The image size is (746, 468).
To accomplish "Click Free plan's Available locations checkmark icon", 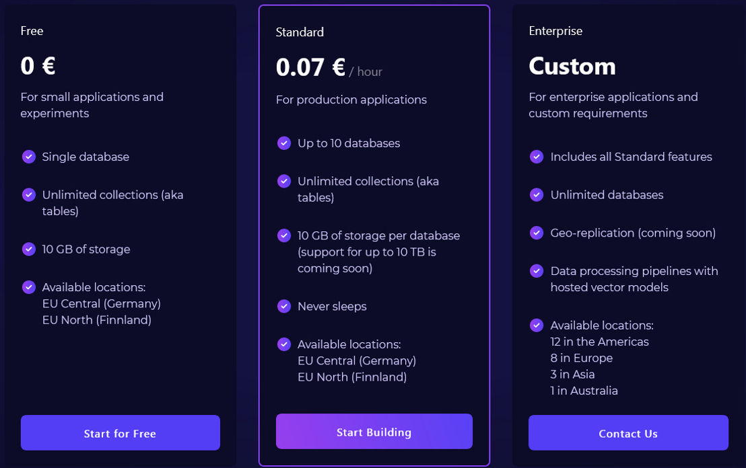I will click(29, 287).
